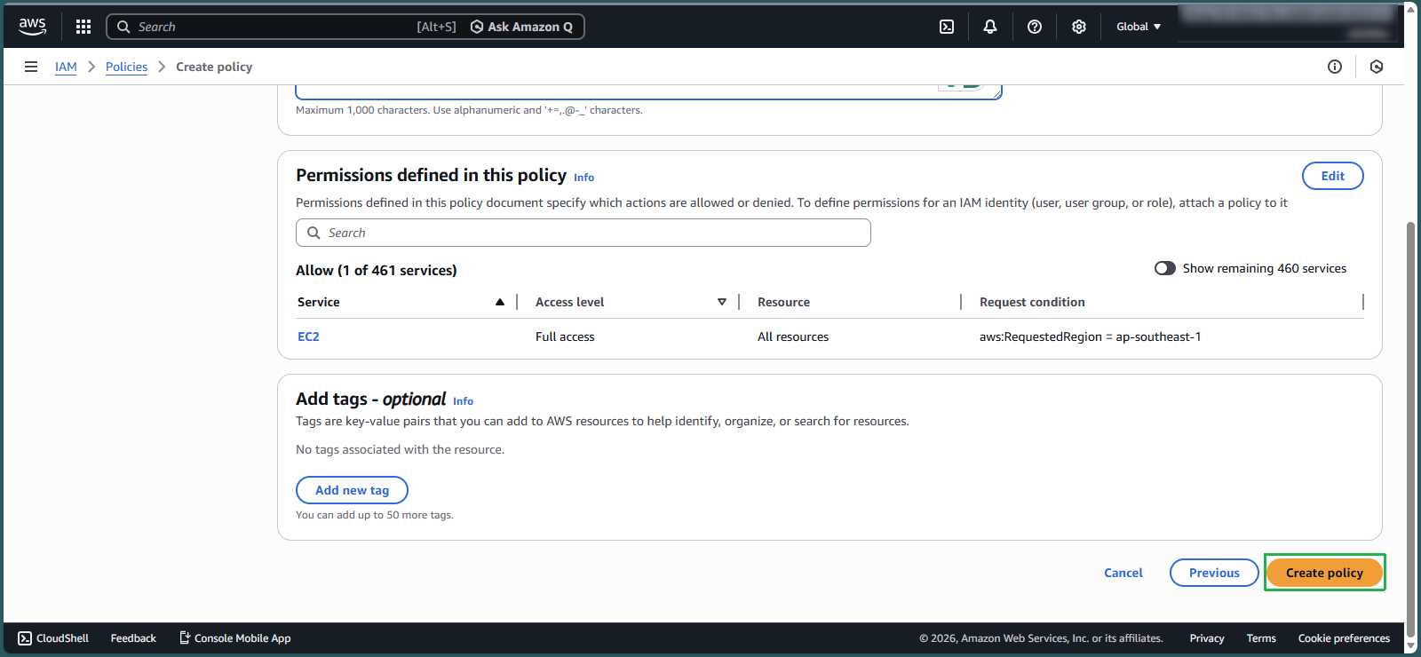Open the hexagon panel icon beside info
The image size is (1421, 657).
1377,67
